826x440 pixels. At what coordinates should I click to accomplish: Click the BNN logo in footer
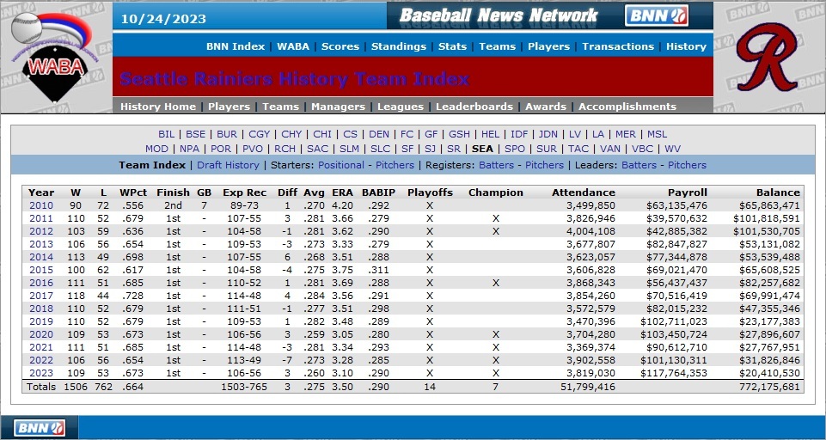click(39, 427)
